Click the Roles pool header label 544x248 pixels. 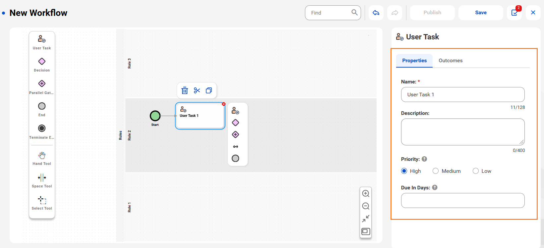pyautogui.click(x=120, y=135)
